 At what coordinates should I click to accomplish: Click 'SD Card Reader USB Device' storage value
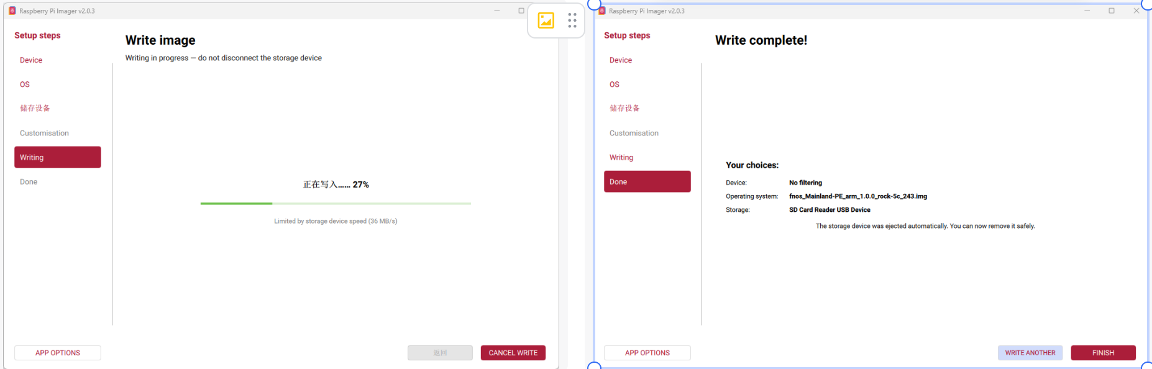tap(830, 210)
